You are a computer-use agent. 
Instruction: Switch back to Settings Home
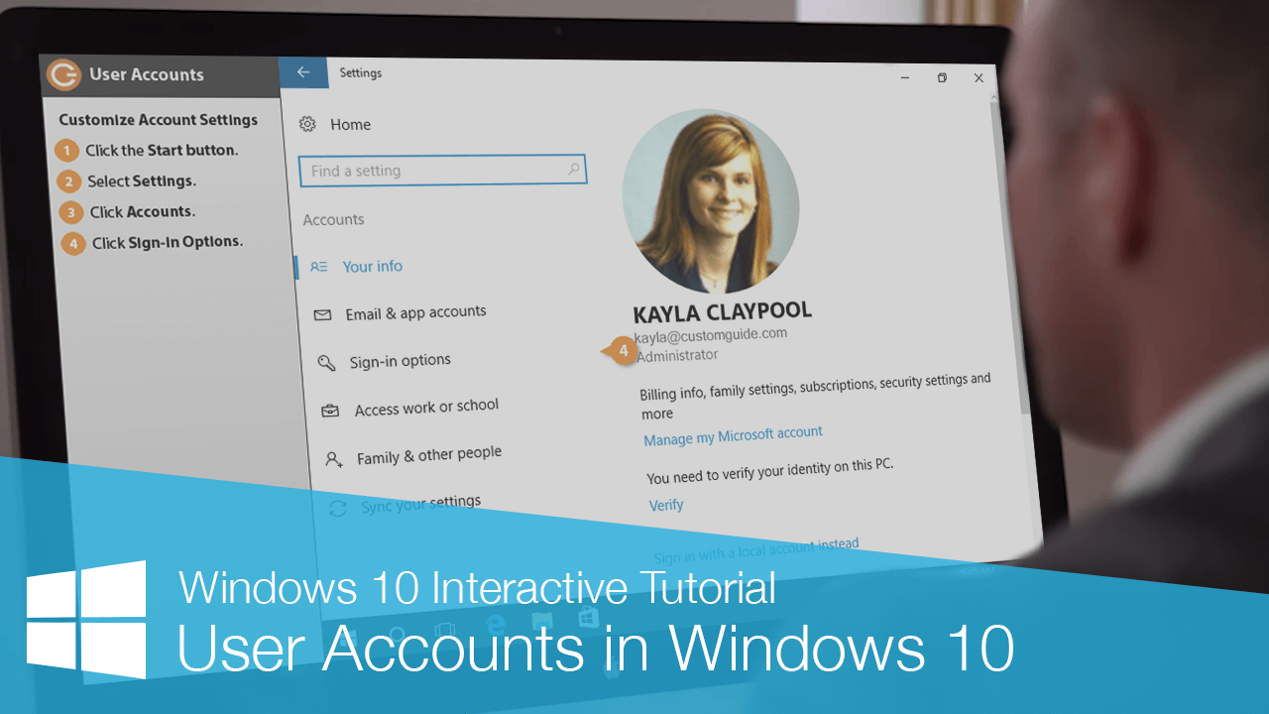337,124
